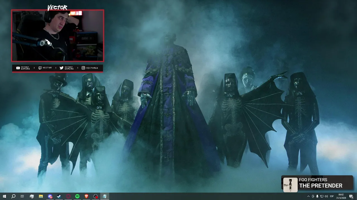Click the Instagram logo in social bar
This screenshot has height=200, width=357.
point(83,68)
